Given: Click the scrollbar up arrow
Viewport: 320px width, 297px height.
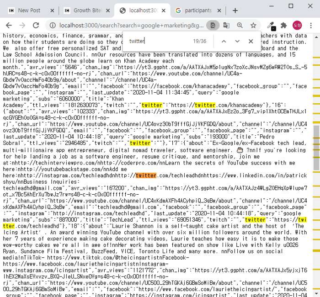Looking at the screenshot, I should pos(316,37).
